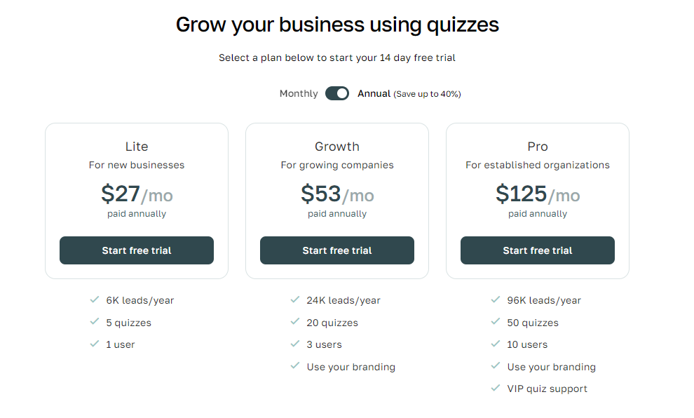This screenshot has height=418, width=694.
Task: Click the '$53/mo' Growth price
Action: [x=336, y=194]
